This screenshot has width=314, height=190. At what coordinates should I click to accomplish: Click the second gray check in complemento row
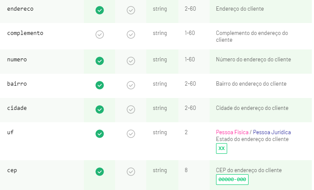point(131,35)
